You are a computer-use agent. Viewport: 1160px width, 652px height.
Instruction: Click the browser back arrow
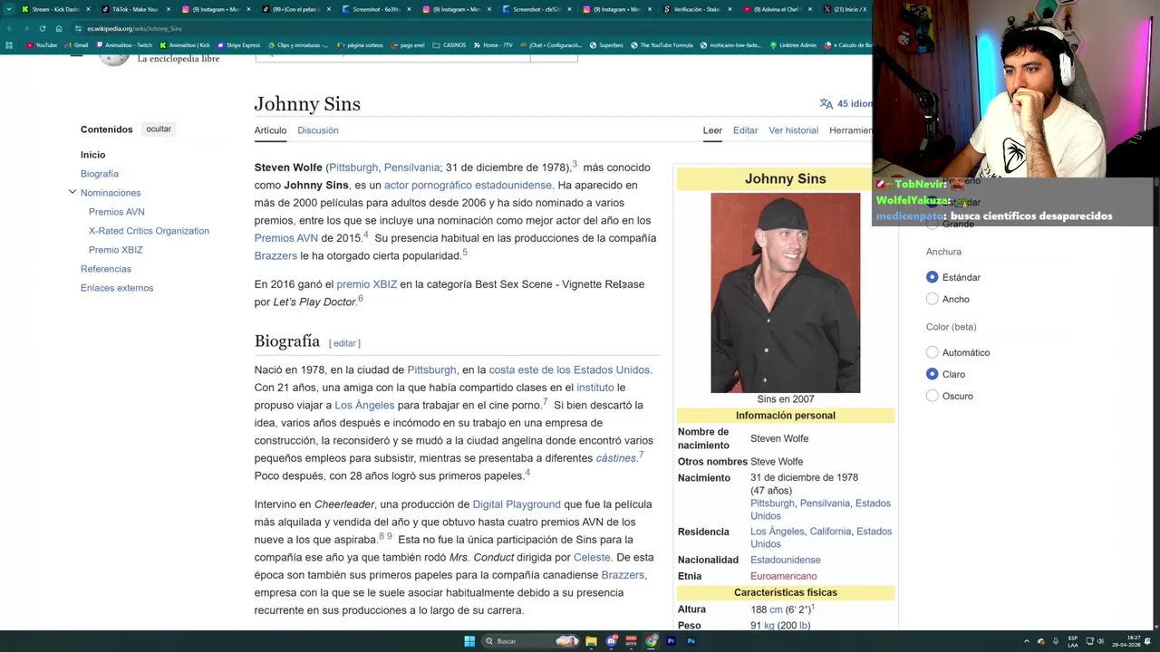(11, 28)
